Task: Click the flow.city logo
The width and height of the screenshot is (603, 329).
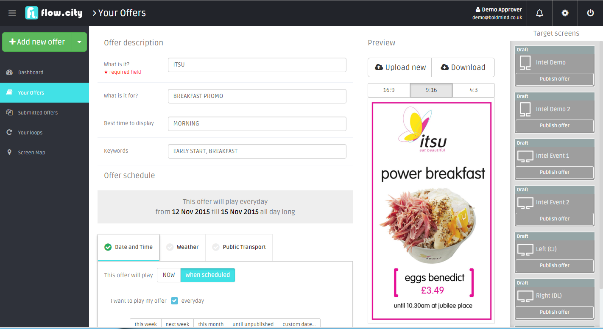Action: point(53,13)
